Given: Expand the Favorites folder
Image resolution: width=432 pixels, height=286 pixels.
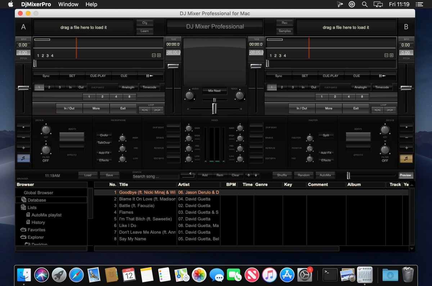Looking at the screenshot, I should [33, 230].
